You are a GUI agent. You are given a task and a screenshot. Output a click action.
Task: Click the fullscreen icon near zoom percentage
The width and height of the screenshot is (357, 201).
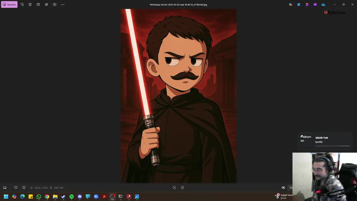point(283,188)
